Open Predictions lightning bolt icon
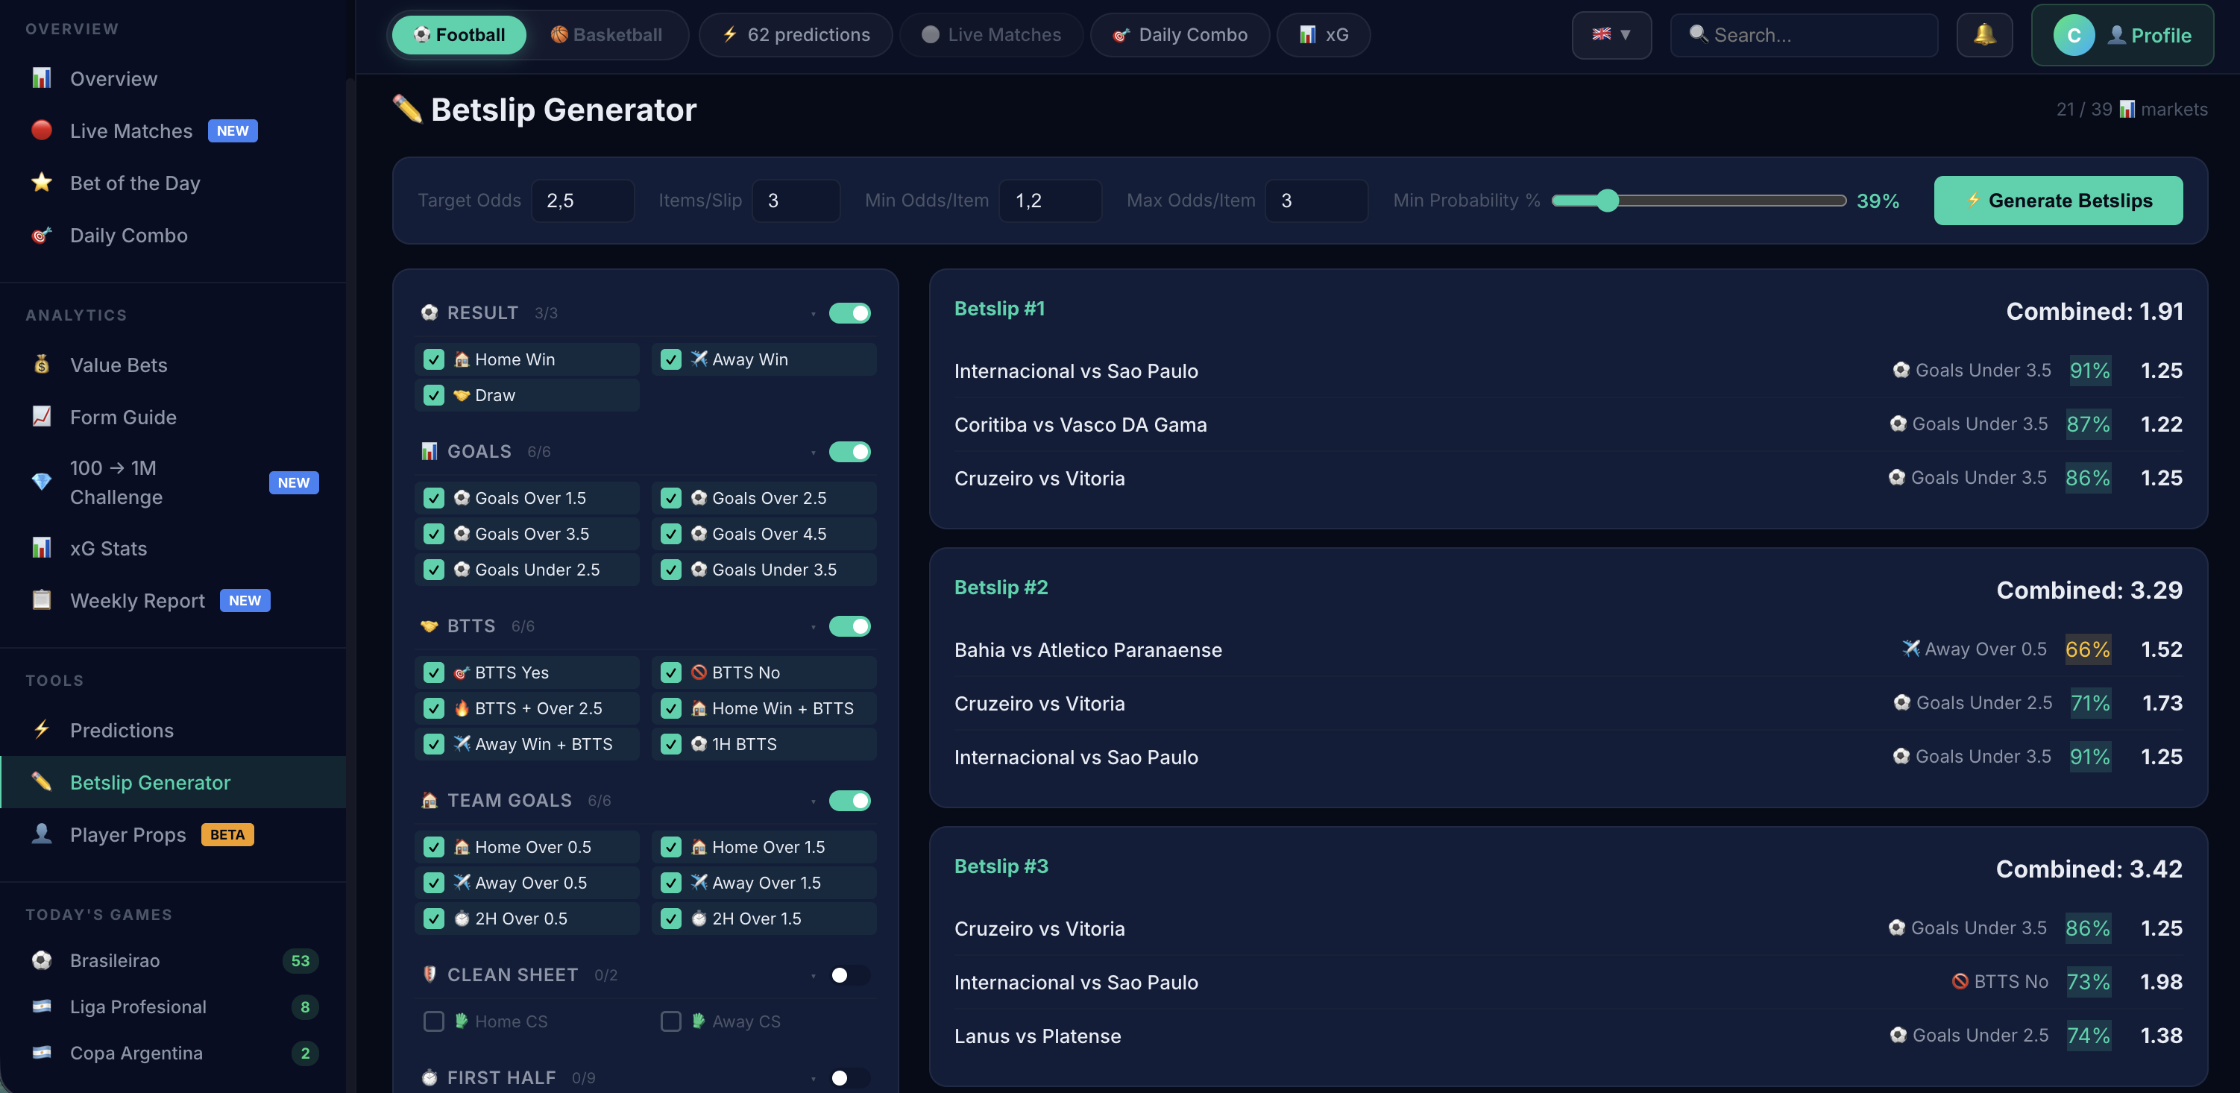 42,729
